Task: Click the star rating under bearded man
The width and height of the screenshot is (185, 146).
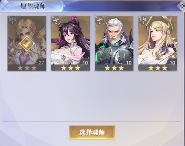Action: click(114, 68)
